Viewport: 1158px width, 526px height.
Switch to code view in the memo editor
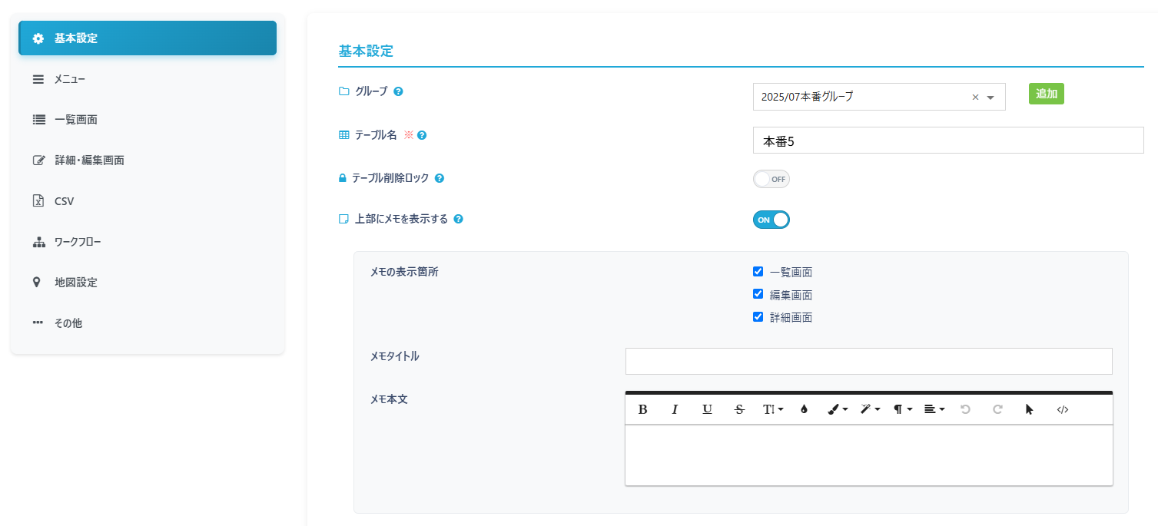[x=1062, y=409]
